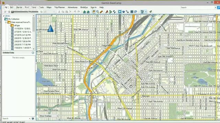Select the new route tool
Viewport: 220px width, 123px height.
point(111,12)
